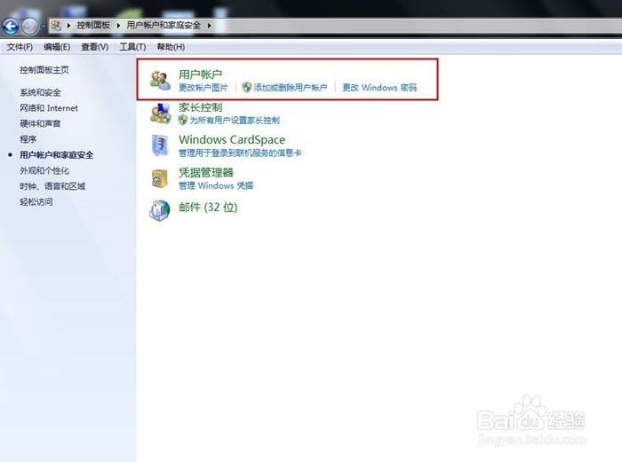Click 添加或删除用户帐户 link
Screen dimensions: 622x462
click(291, 88)
